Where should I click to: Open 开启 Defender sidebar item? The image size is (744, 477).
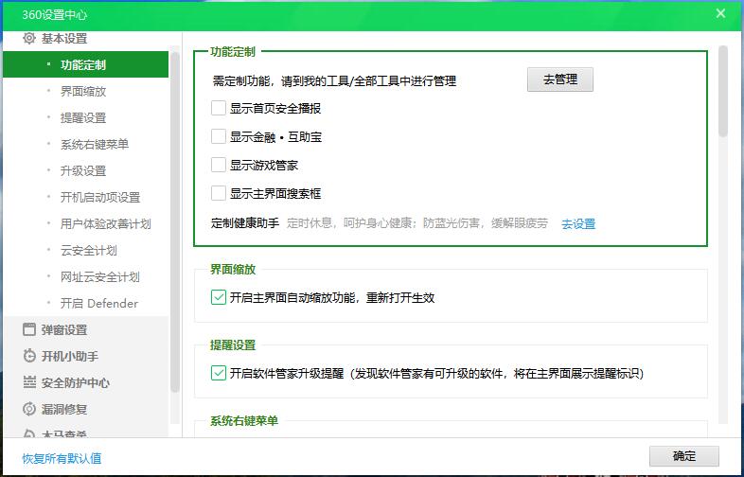coord(99,304)
